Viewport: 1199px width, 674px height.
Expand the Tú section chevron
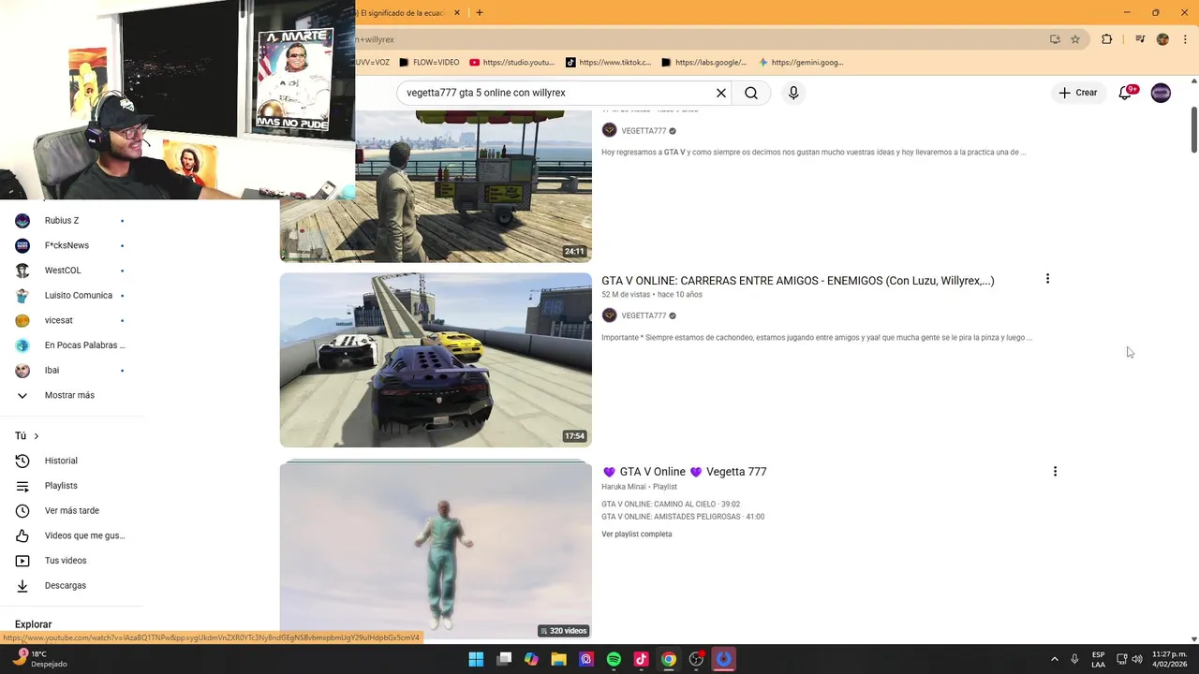37,436
